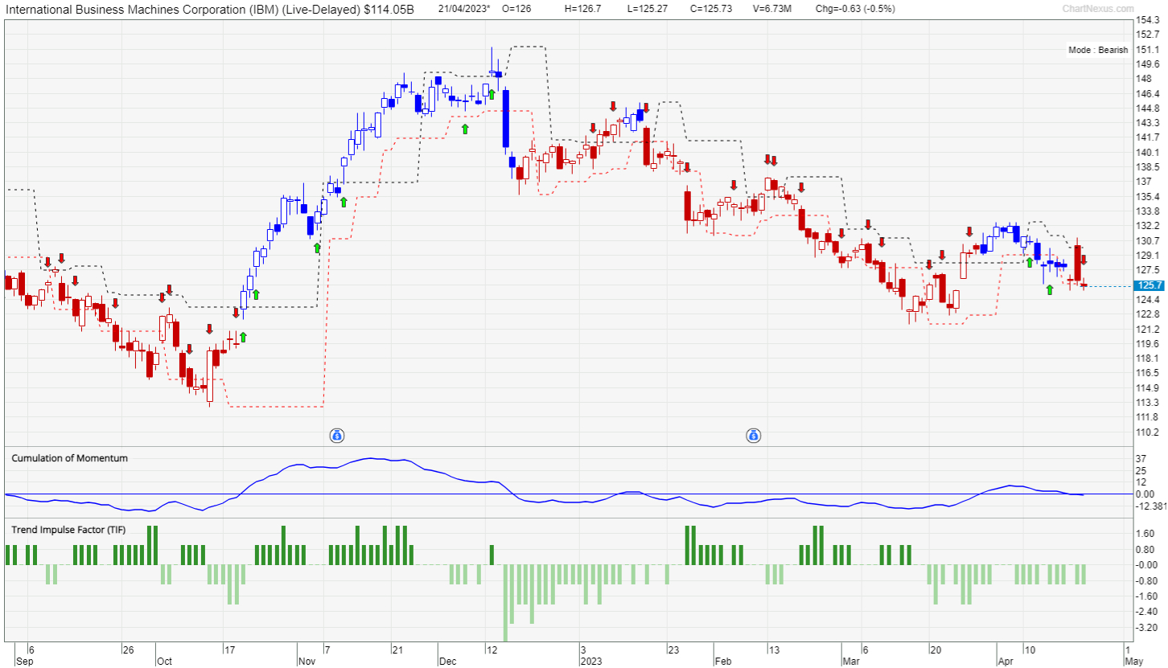Click the 2023 year label on the time axis
The height and width of the screenshot is (668, 1168).
pyautogui.click(x=593, y=662)
